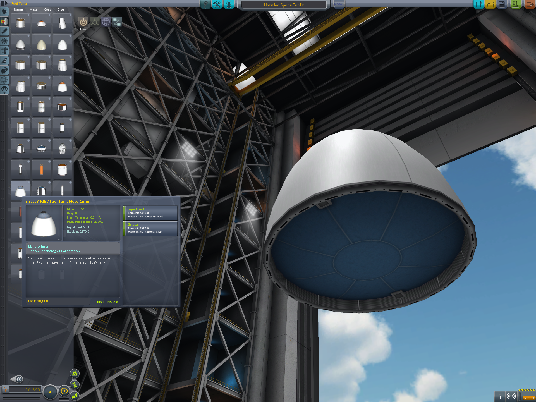The image size is (536, 402).
Task: Click the 'Crash Tolerance: 6.0 m/s' line
Action: (84, 217)
